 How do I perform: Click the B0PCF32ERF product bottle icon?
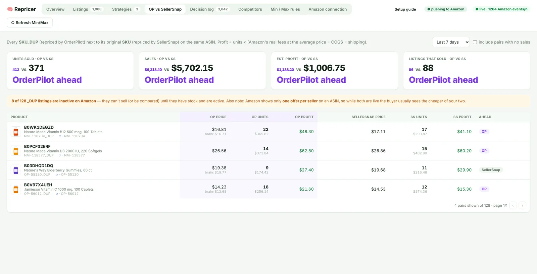(x=16, y=151)
